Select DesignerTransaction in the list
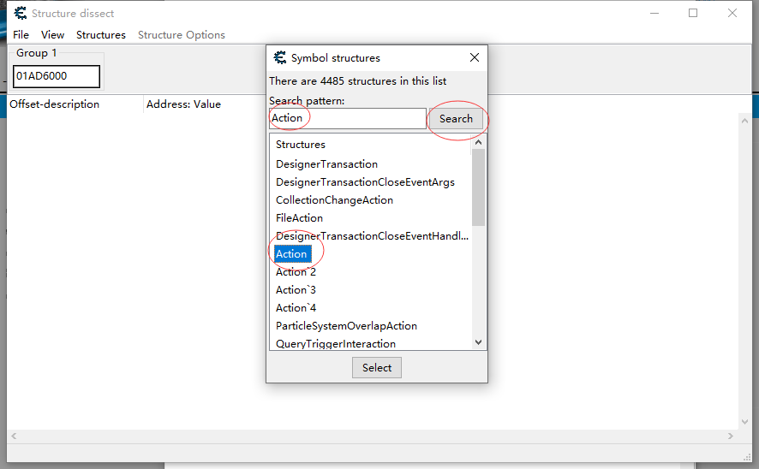This screenshot has width=759, height=469. pyautogui.click(x=326, y=164)
